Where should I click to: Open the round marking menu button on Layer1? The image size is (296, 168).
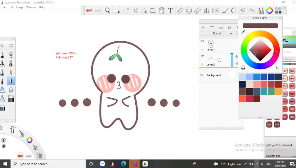coord(202,50)
